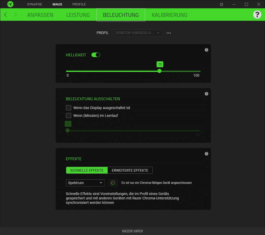
Task: Click help icon in Beleuchtung Ausschalten panel
Action: coord(206,94)
